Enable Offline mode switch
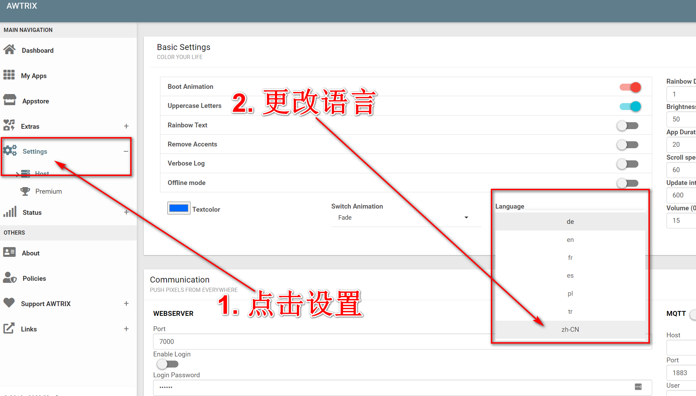 [x=628, y=183]
